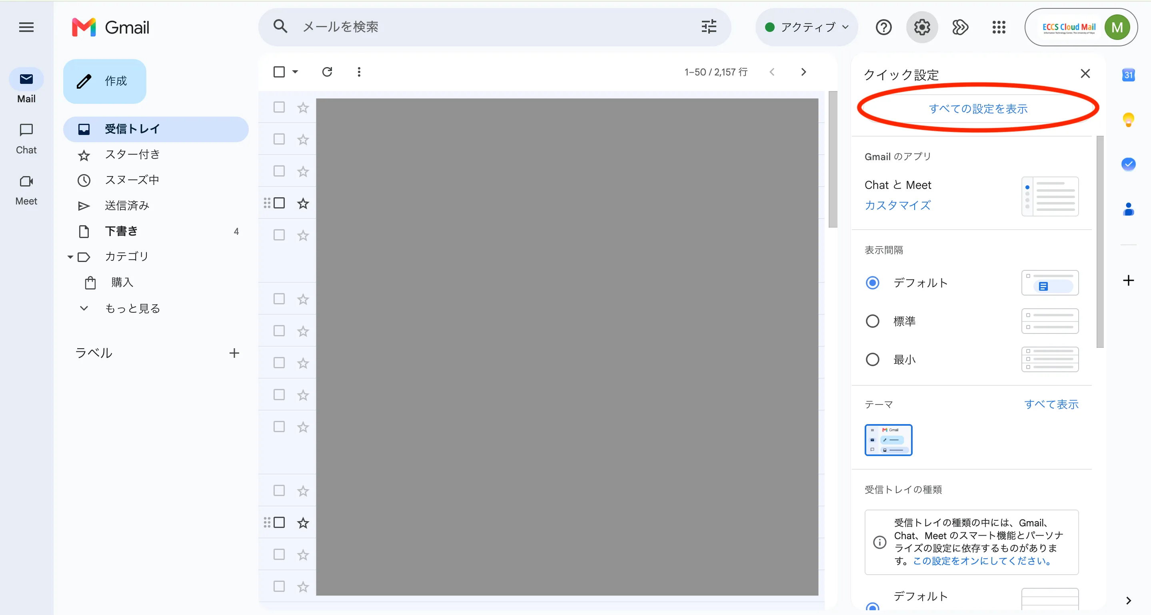Click the ECCS Cloud Mail logo

pos(1069,28)
